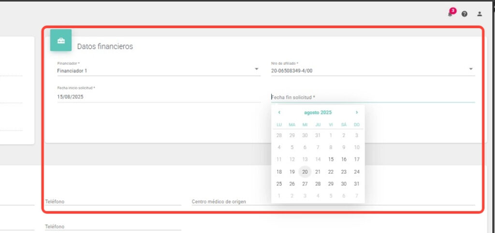Open the user profile icon
Image resolution: width=495 pixels, height=233 pixels.
coord(480,14)
